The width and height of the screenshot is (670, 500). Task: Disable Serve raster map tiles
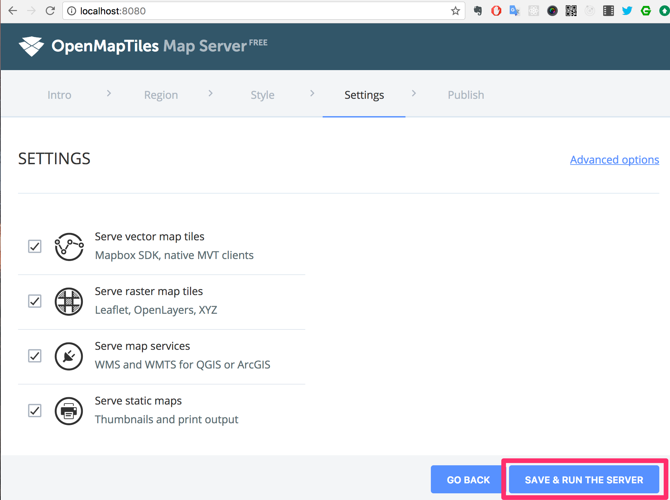tap(35, 301)
